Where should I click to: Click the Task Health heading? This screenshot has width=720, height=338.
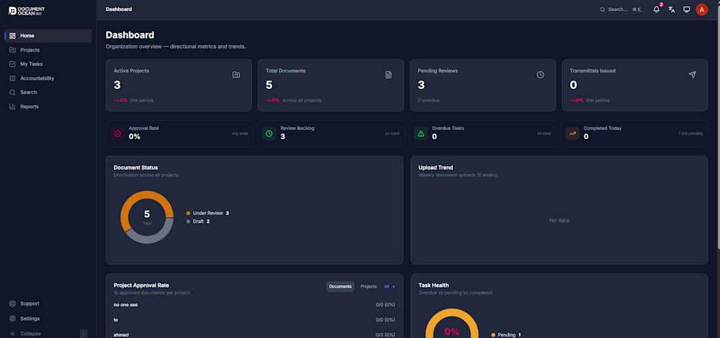[x=433, y=285]
